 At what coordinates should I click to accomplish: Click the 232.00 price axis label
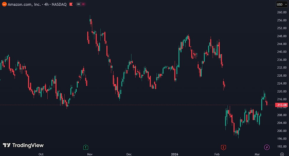[282, 68]
